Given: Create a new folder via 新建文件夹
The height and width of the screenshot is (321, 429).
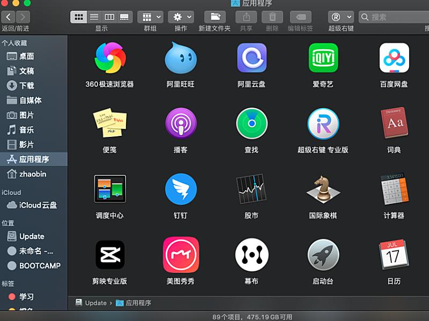Looking at the screenshot, I should pyautogui.click(x=215, y=17).
